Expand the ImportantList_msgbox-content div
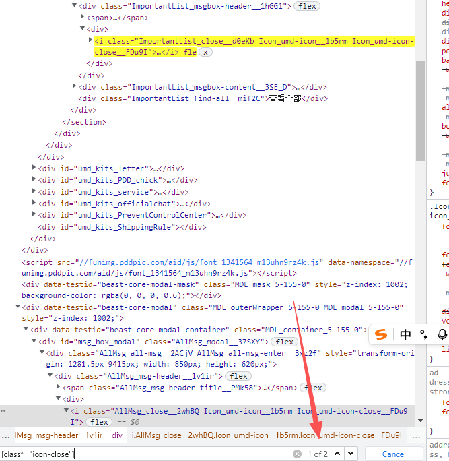Screen dimensions: 449x461 click(x=74, y=86)
